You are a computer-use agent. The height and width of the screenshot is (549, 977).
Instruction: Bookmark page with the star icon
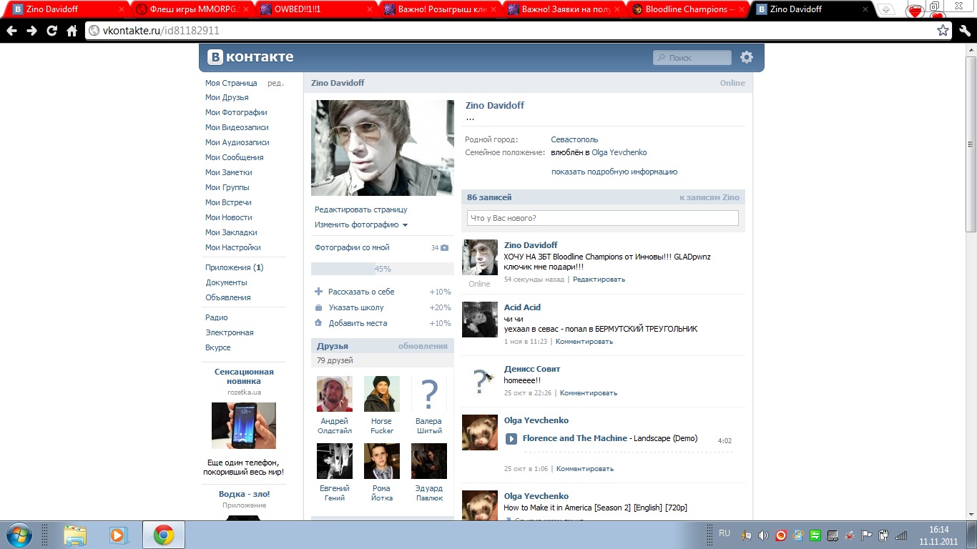click(943, 31)
